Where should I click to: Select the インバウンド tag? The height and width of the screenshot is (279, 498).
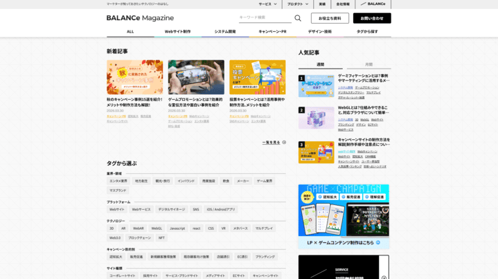pyautogui.click(x=186, y=181)
